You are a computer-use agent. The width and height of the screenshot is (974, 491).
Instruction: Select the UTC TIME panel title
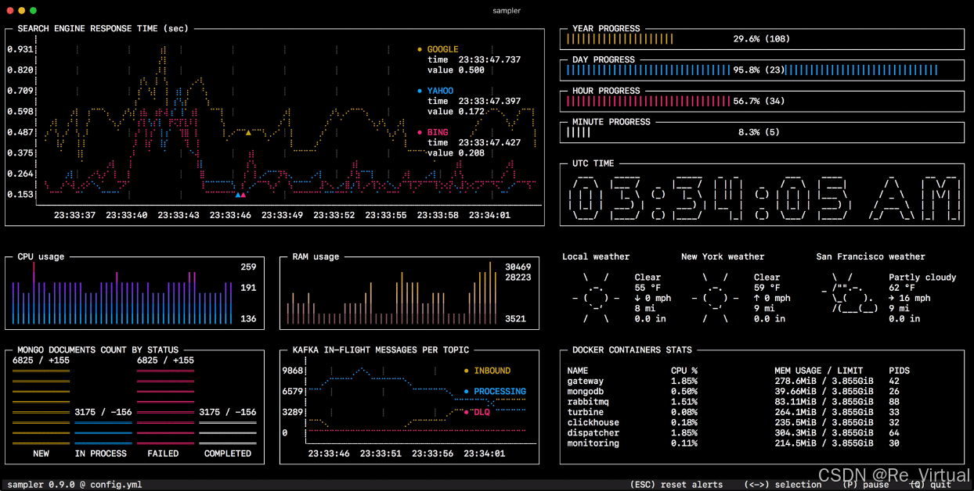[x=593, y=163]
